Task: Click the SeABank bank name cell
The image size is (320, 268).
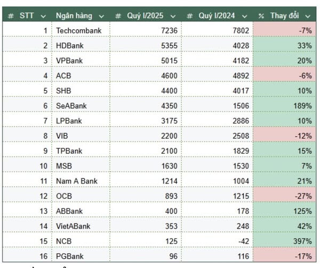Action: point(71,106)
